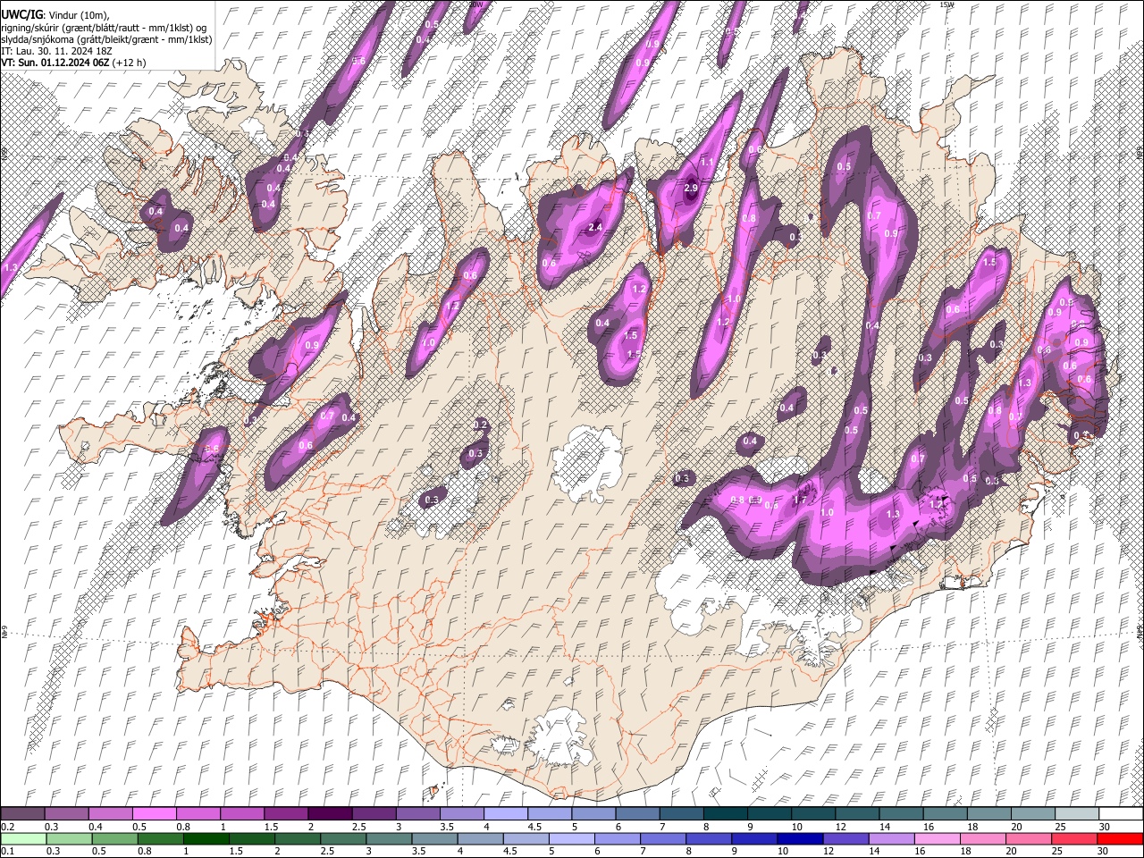Select lower legend swatch between 4 and 4.5
1144x858 pixels.
(x=479, y=839)
